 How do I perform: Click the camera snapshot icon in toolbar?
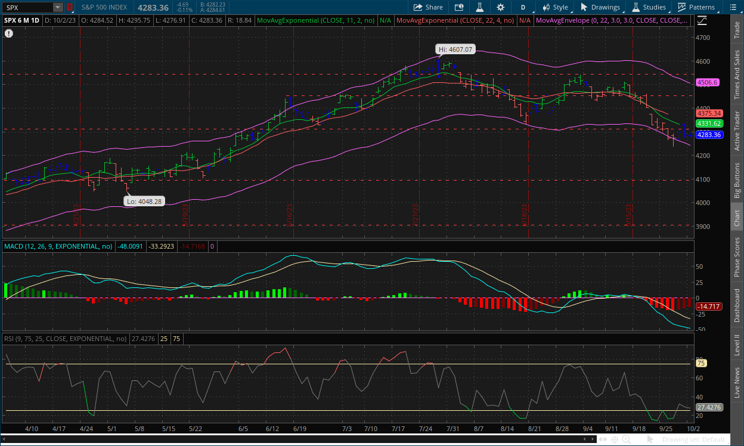click(458, 7)
